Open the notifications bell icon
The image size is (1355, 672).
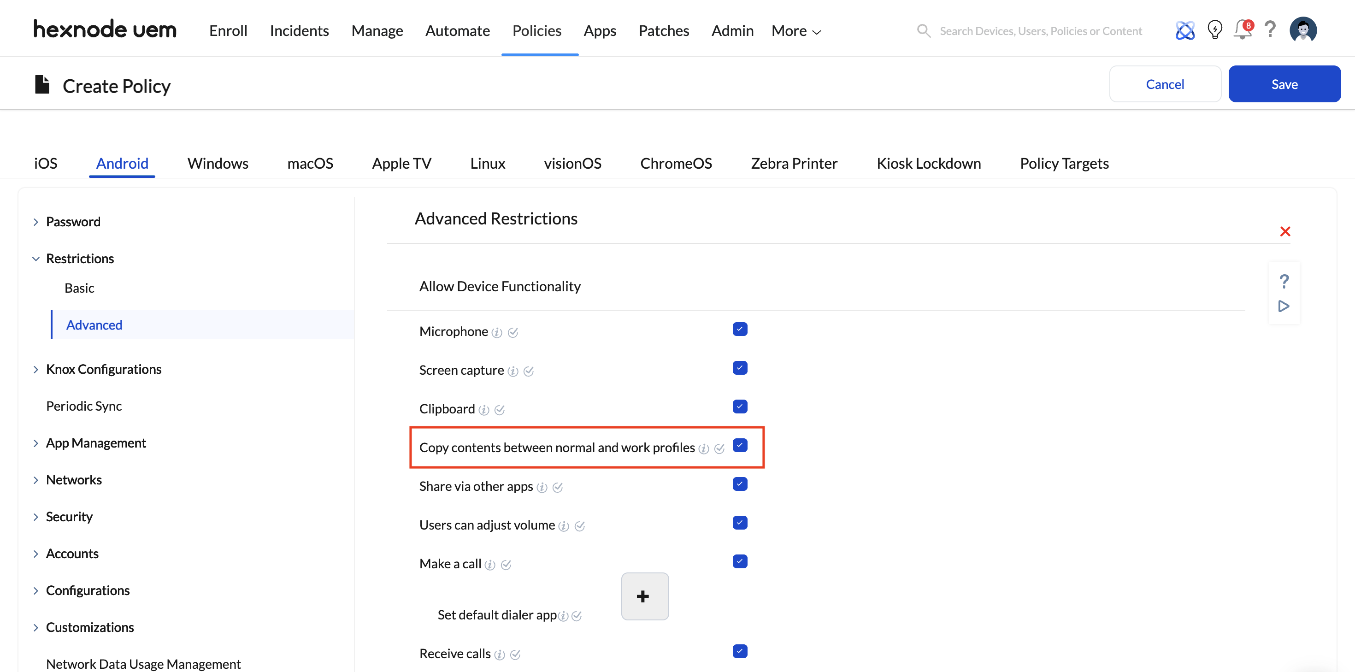click(x=1242, y=30)
